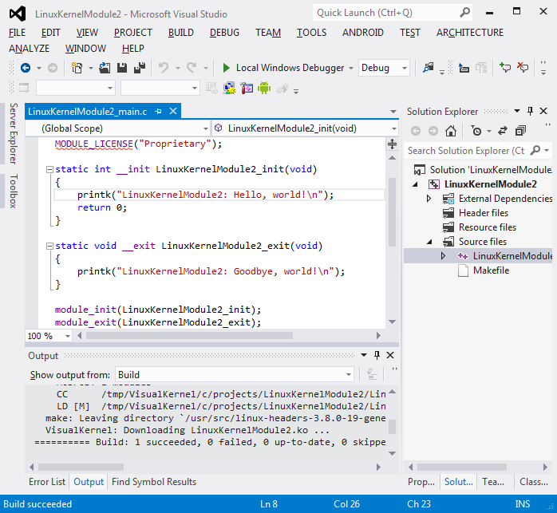Click the Find in Files toolbar icon
The image size is (557, 513).
[x=428, y=68]
